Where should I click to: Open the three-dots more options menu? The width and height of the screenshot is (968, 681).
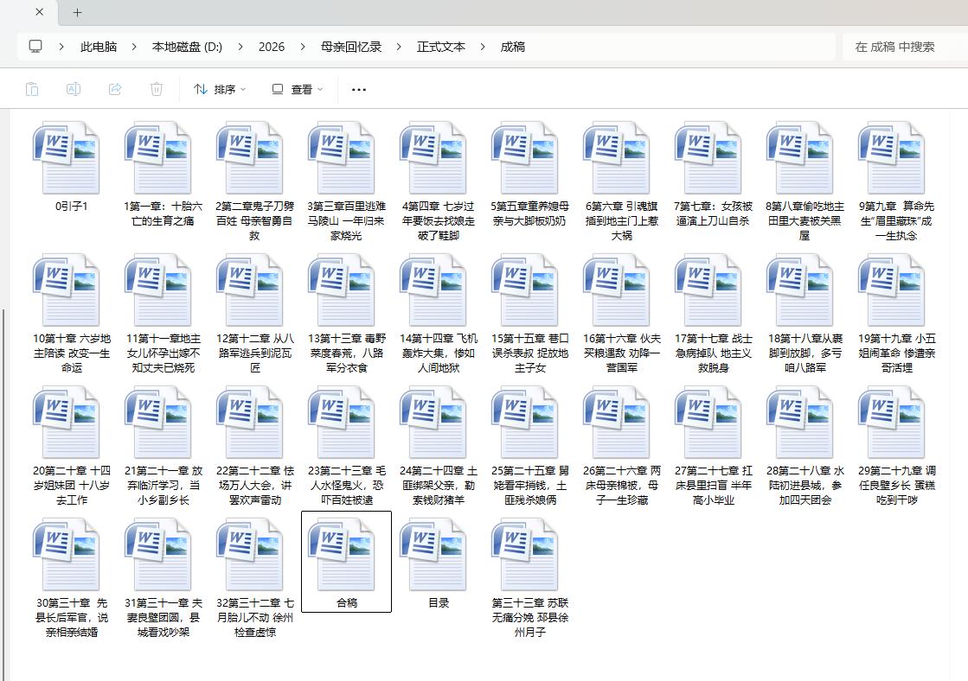[x=359, y=89]
